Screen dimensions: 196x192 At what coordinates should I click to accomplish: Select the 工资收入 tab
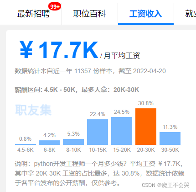[146, 14]
